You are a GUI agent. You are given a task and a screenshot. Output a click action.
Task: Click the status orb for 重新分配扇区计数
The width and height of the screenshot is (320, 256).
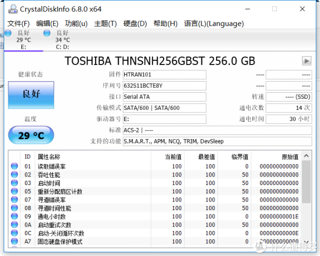coord(14,191)
